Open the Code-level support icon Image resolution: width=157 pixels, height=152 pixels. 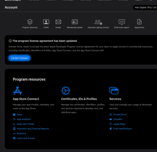point(122,22)
